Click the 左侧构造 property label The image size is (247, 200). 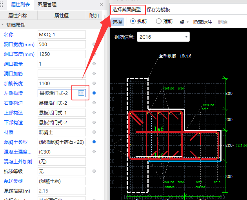13,93
